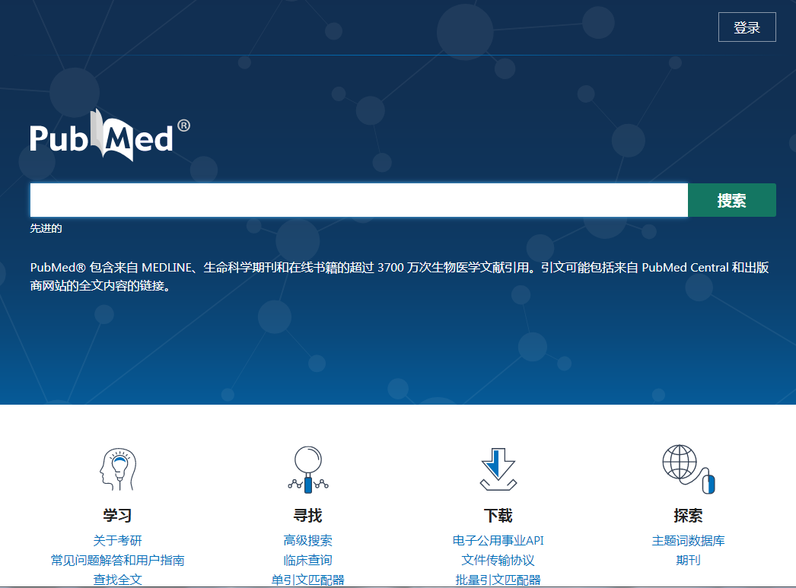796x588 pixels.
Task: Open the 主题词数据库 link
Action: [688, 541]
